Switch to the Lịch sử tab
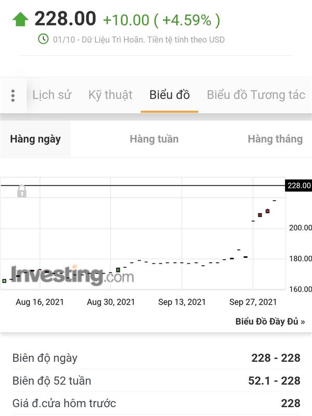312x416 pixels. coord(51,95)
